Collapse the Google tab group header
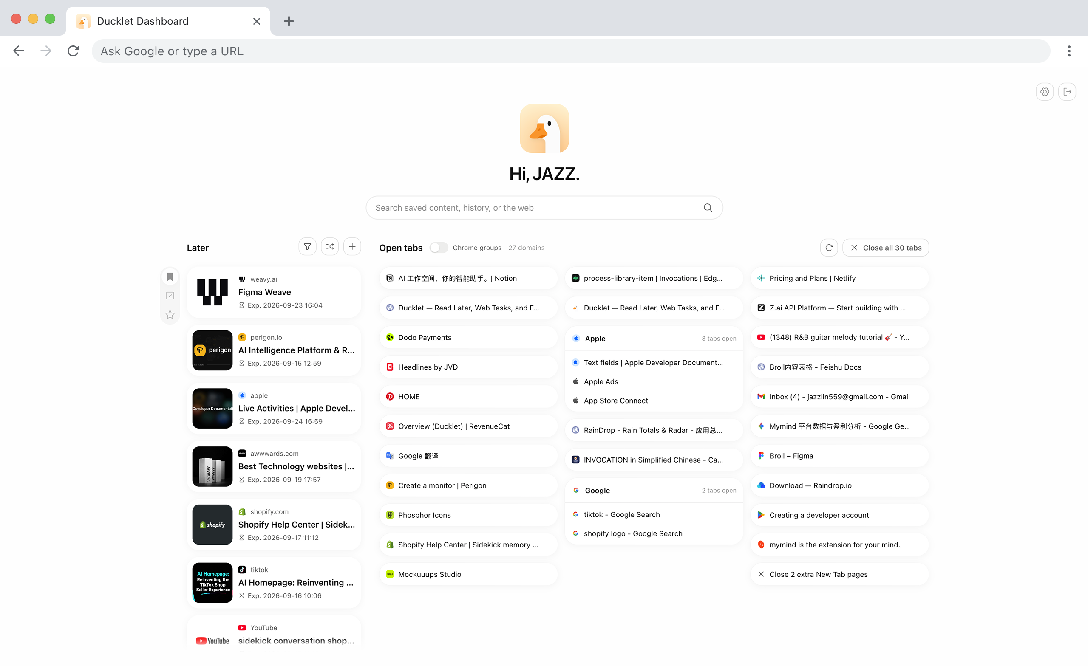 [654, 490]
